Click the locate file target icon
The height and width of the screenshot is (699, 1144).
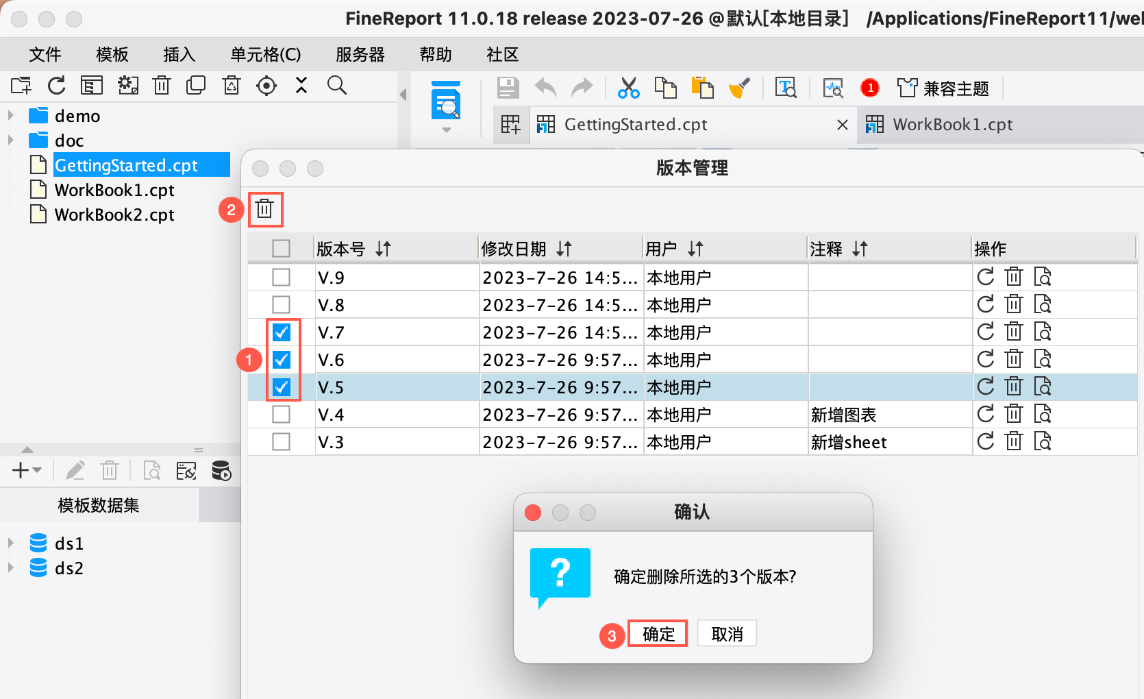coord(266,86)
